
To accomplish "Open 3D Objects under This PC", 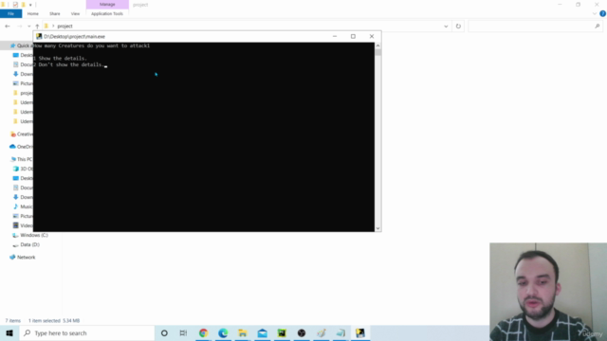I will pos(23,169).
